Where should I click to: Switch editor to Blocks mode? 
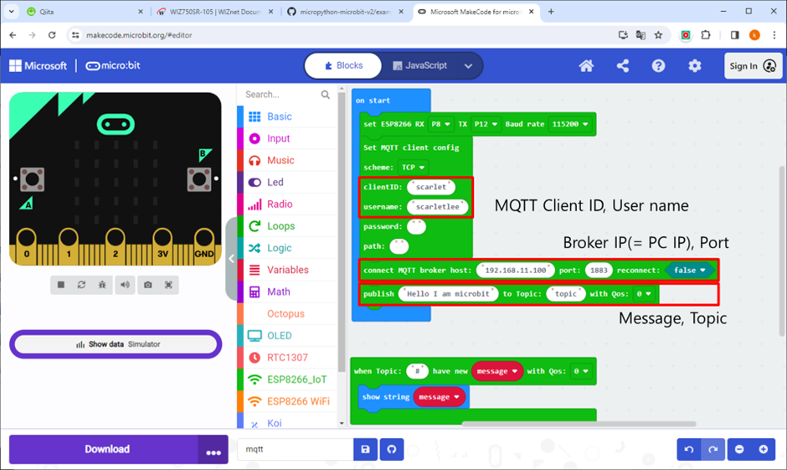[342, 66]
